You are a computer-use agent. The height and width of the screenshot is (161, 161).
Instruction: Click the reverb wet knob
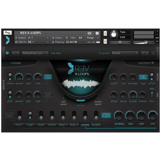[x=152, y=115]
